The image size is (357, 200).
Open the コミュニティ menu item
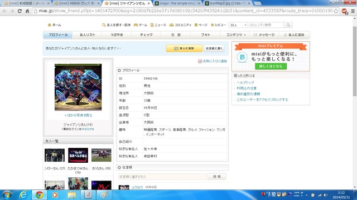pos(180,25)
